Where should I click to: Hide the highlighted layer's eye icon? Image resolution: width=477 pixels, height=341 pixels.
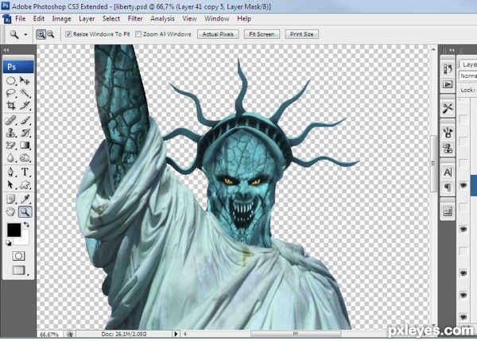coord(463,185)
